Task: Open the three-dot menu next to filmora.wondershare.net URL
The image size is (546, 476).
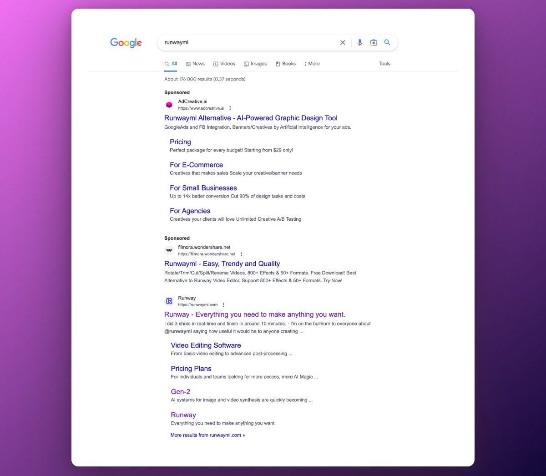Action: (241, 254)
